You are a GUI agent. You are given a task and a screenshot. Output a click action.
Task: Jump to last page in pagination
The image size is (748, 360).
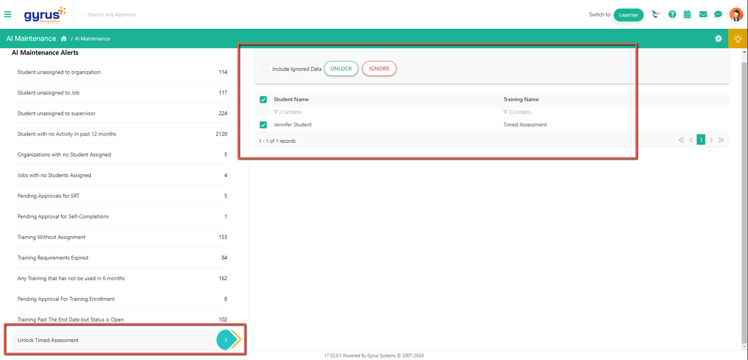[x=721, y=140]
